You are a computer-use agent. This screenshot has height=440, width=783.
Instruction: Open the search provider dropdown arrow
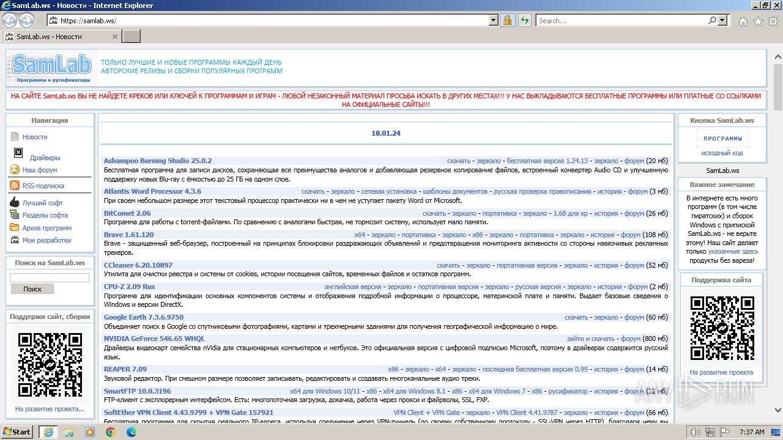(x=722, y=20)
